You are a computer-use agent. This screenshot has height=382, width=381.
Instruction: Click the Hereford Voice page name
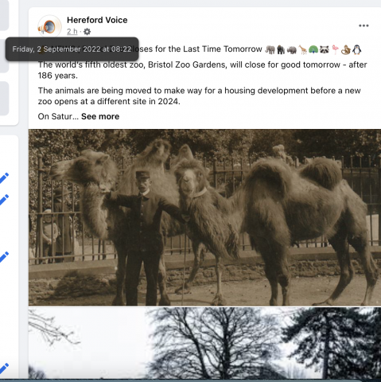point(97,20)
